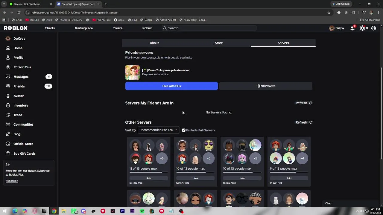Open WhatsApp from the taskbar
Viewport: 383px width, 215px height.
tap(74, 211)
